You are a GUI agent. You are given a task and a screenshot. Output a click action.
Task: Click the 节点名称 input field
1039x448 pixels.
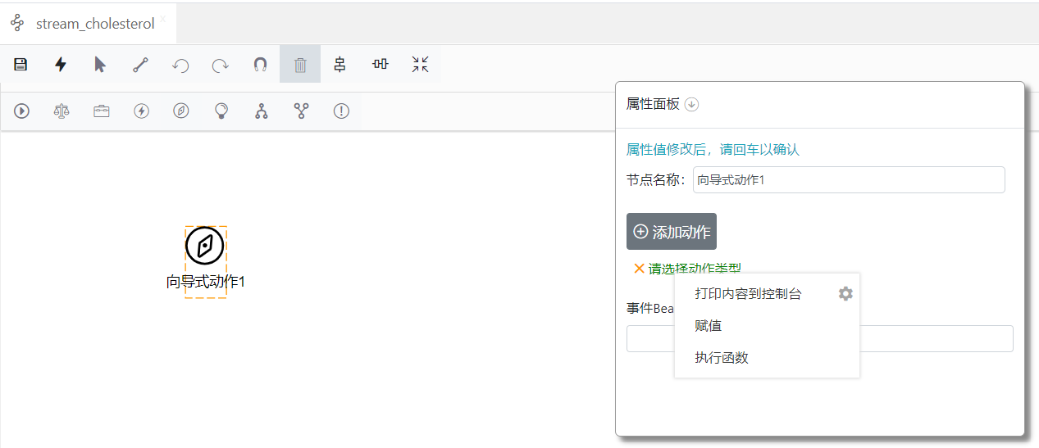pos(848,180)
